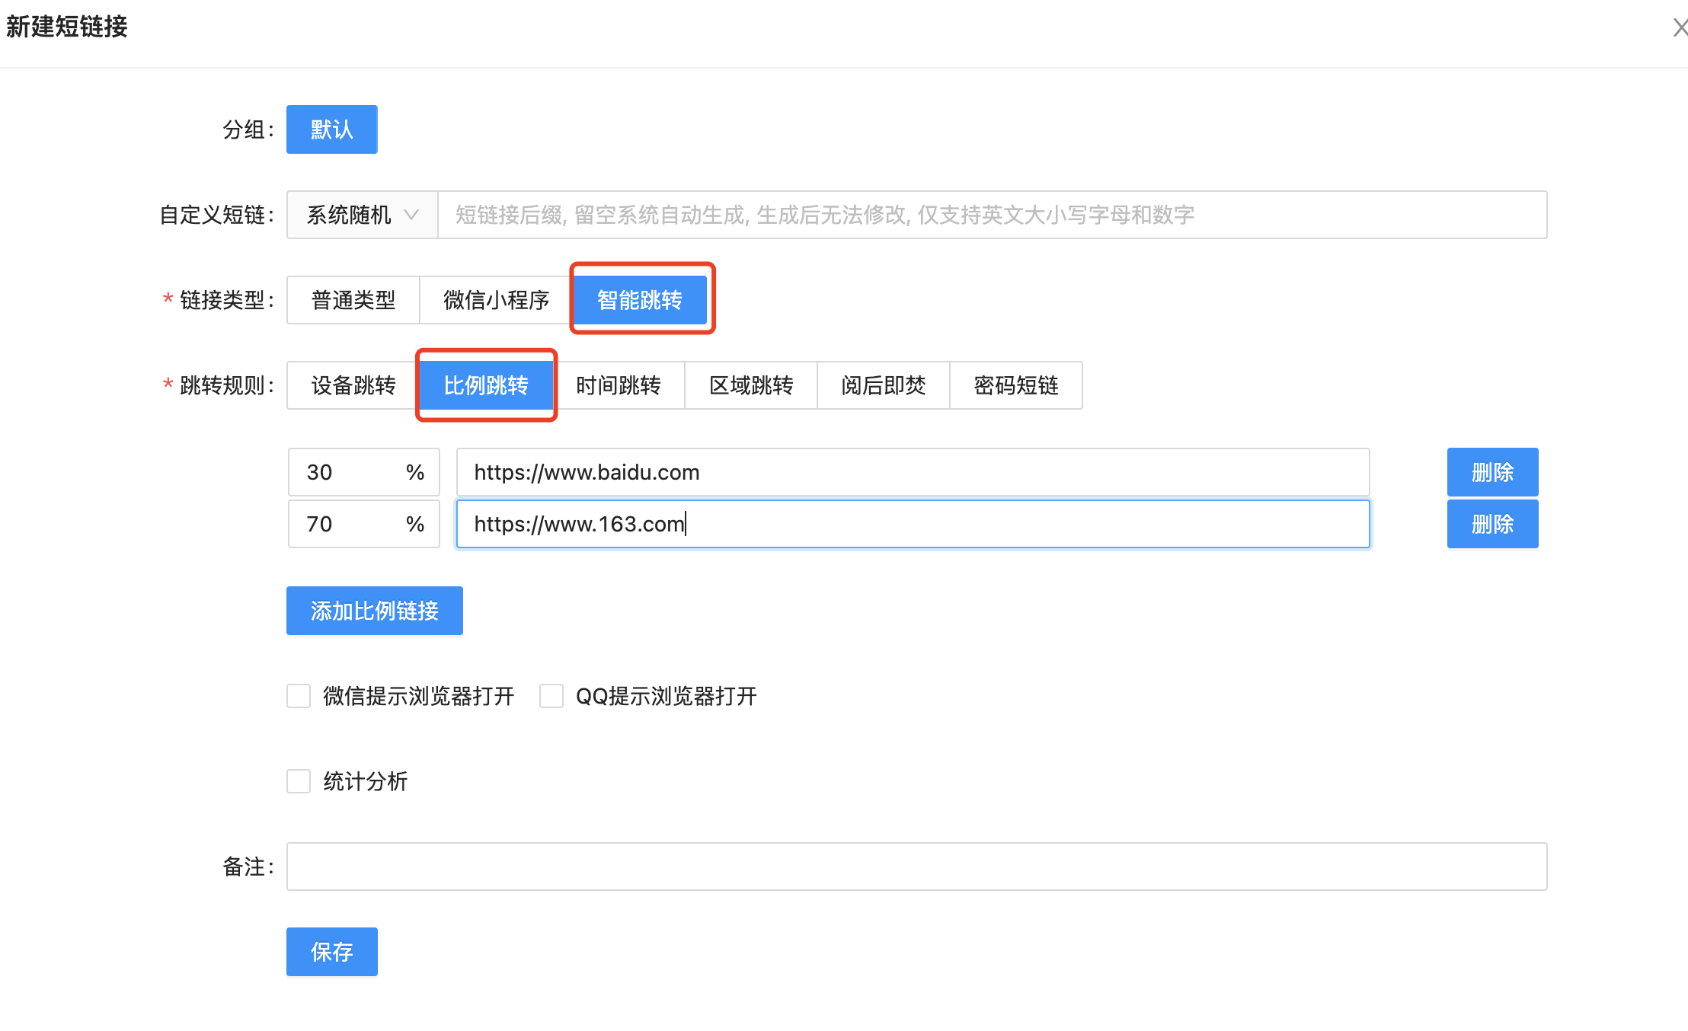This screenshot has width=1688, height=1031.
Task: Choose the 密码短链 redirect rule
Action: tap(1016, 385)
